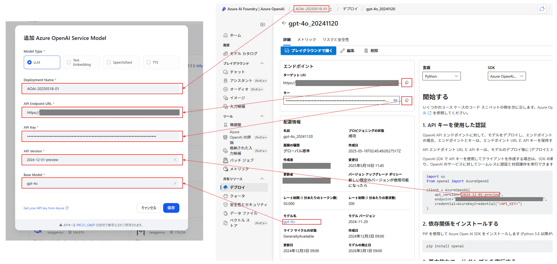The height and width of the screenshot is (264, 557).
Task: Clear the API Version field with its X icon
Action: coord(175,160)
